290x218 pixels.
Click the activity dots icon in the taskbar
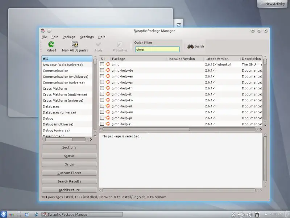[x=12, y=215]
